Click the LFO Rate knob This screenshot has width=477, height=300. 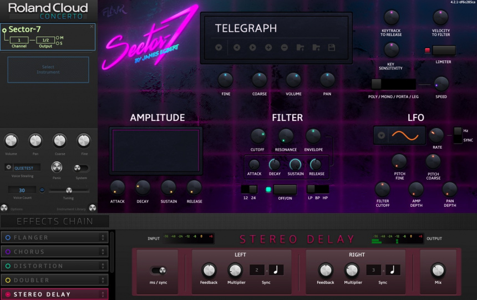click(x=437, y=135)
